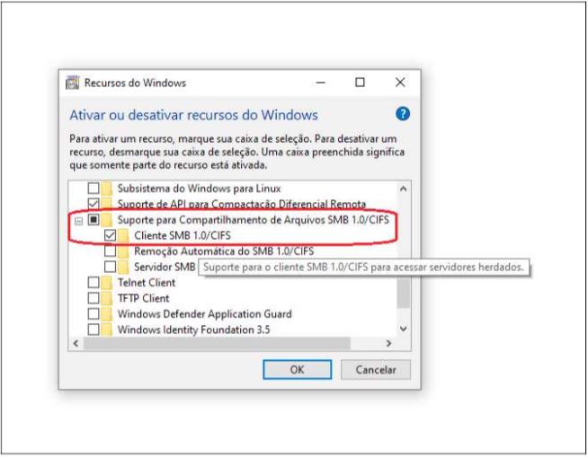Click the Subsistema do Windows para Linux folder icon
This screenshot has height=457, width=588.
[107, 189]
